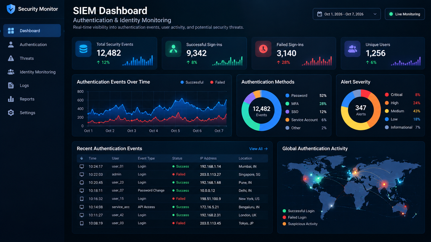Toggle Other in Authentication Methods legend
Viewport: 431px width, 242px height.
pos(293,128)
